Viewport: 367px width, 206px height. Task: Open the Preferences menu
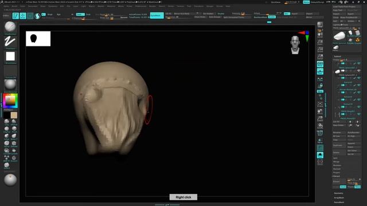[x=140, y=6]
